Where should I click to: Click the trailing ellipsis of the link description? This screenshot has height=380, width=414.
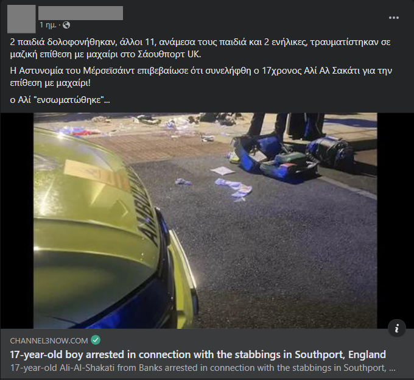click(x=392, y=368)
